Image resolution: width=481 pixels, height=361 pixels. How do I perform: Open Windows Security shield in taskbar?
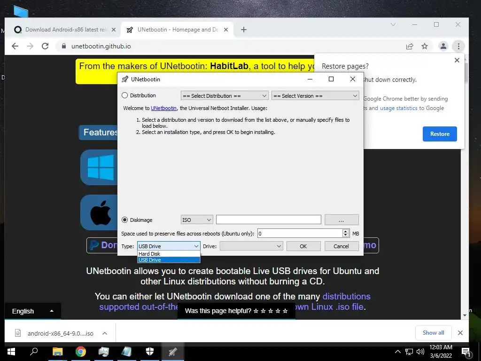tap(150, 352)
